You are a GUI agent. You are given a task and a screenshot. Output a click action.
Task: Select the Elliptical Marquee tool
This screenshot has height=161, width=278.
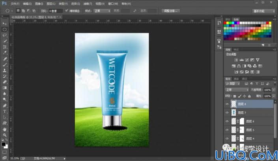[5, 30]
